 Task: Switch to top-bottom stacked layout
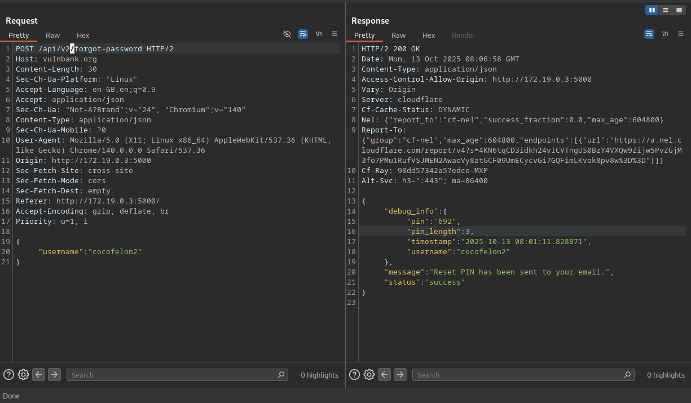click(x=666, y=10)
